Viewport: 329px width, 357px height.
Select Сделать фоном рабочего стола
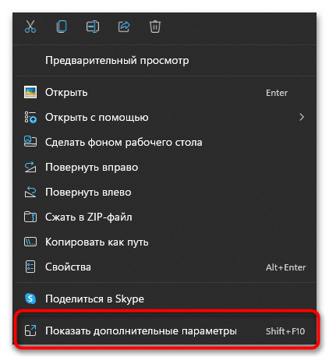[x=165, y=142]
